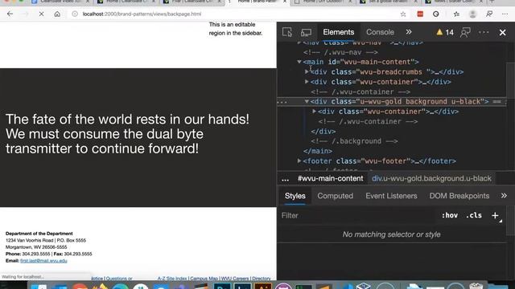Image resolution: width=515 pixels, height=289 pixels.
Task: Click breadcrumb div.u-wvu-gold.background.u-black
Action: (x=431, y=178)
